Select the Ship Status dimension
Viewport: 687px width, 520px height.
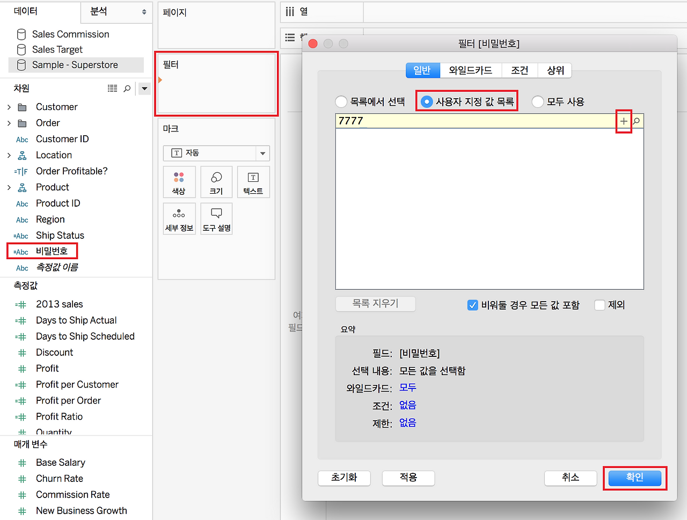[60, 236]
